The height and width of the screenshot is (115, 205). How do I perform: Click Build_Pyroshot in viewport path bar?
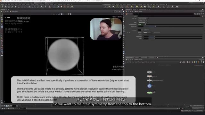pyautogui.click(x=14, y=11)
